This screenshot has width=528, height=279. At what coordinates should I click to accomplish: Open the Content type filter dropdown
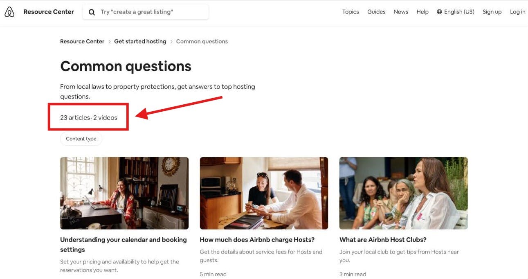click(x=81, y=139)
